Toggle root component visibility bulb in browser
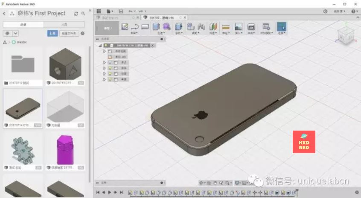Image resolution: width=361 pixels, height=198 pixels. coord(106,45)
